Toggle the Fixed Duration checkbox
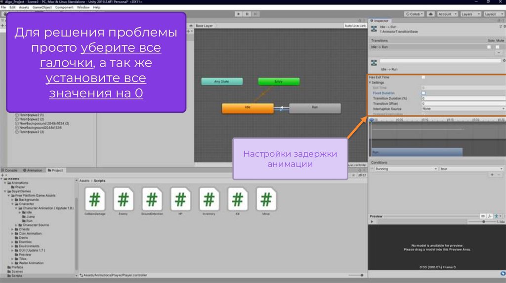 pyautogui.click(x=423, y=93)
